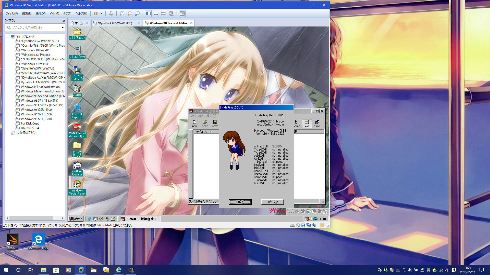Click the time sort button in LHMelt

(x=317, y=124)
